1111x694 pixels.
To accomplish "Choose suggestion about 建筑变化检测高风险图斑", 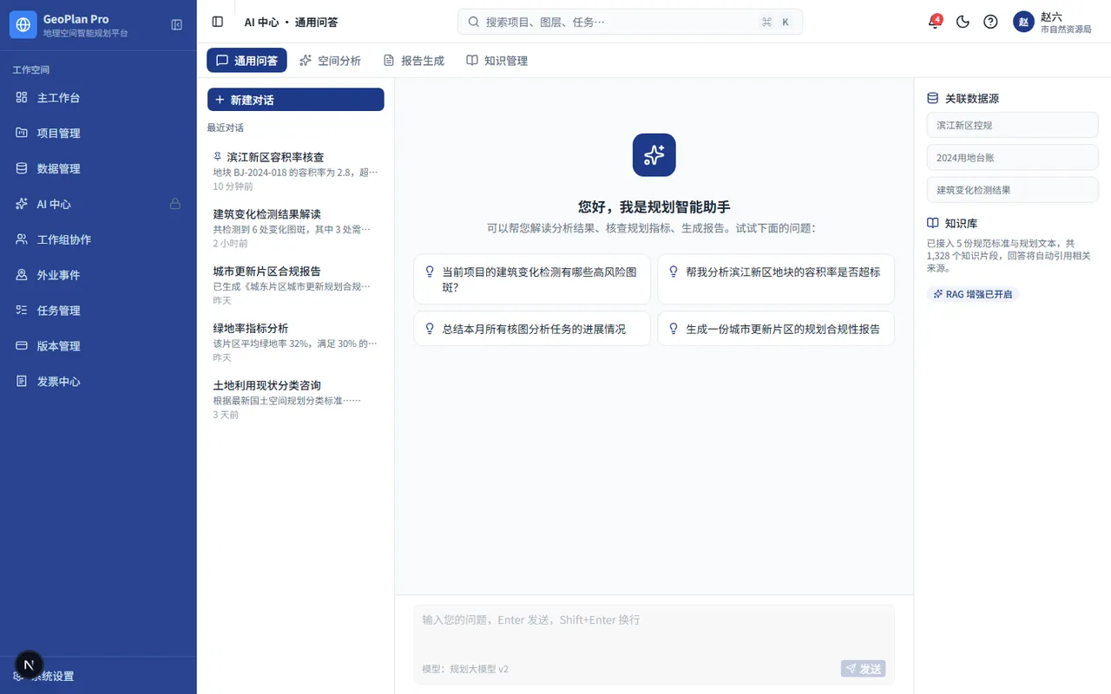I will pos(532,279).
